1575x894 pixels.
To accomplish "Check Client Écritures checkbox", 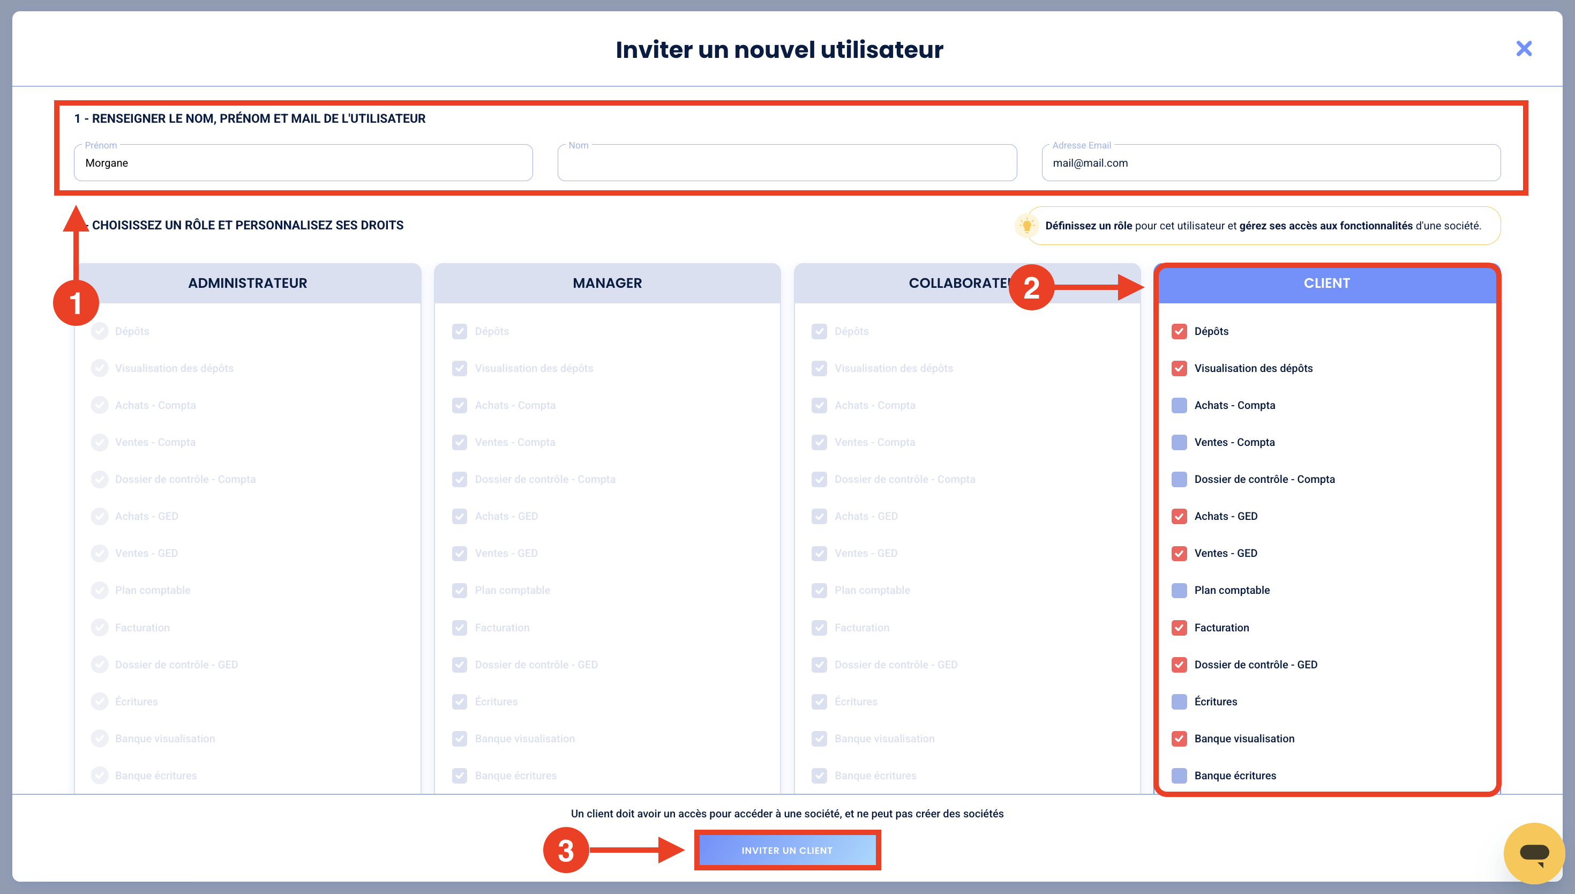I will (x=1179, y=702).
